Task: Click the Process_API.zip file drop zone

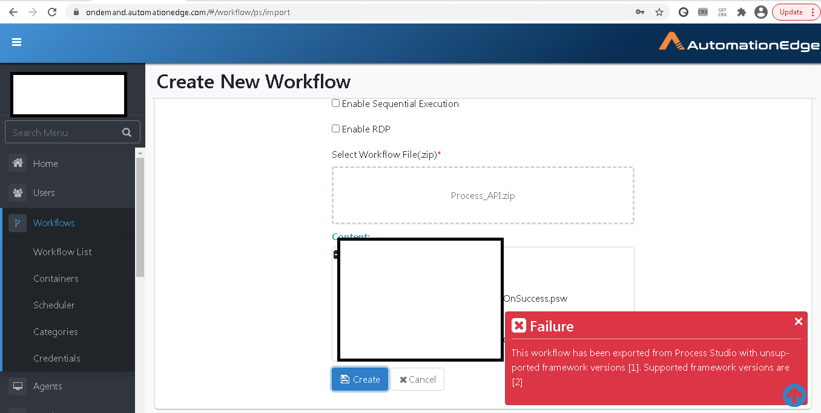Action: [x=483, y=195]
